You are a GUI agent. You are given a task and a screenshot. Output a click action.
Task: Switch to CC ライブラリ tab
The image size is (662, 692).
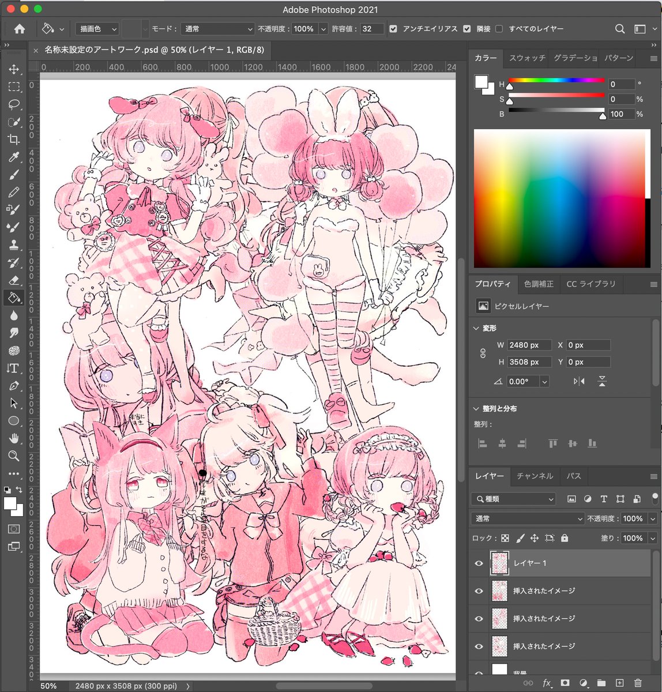(x=591, y=284)
